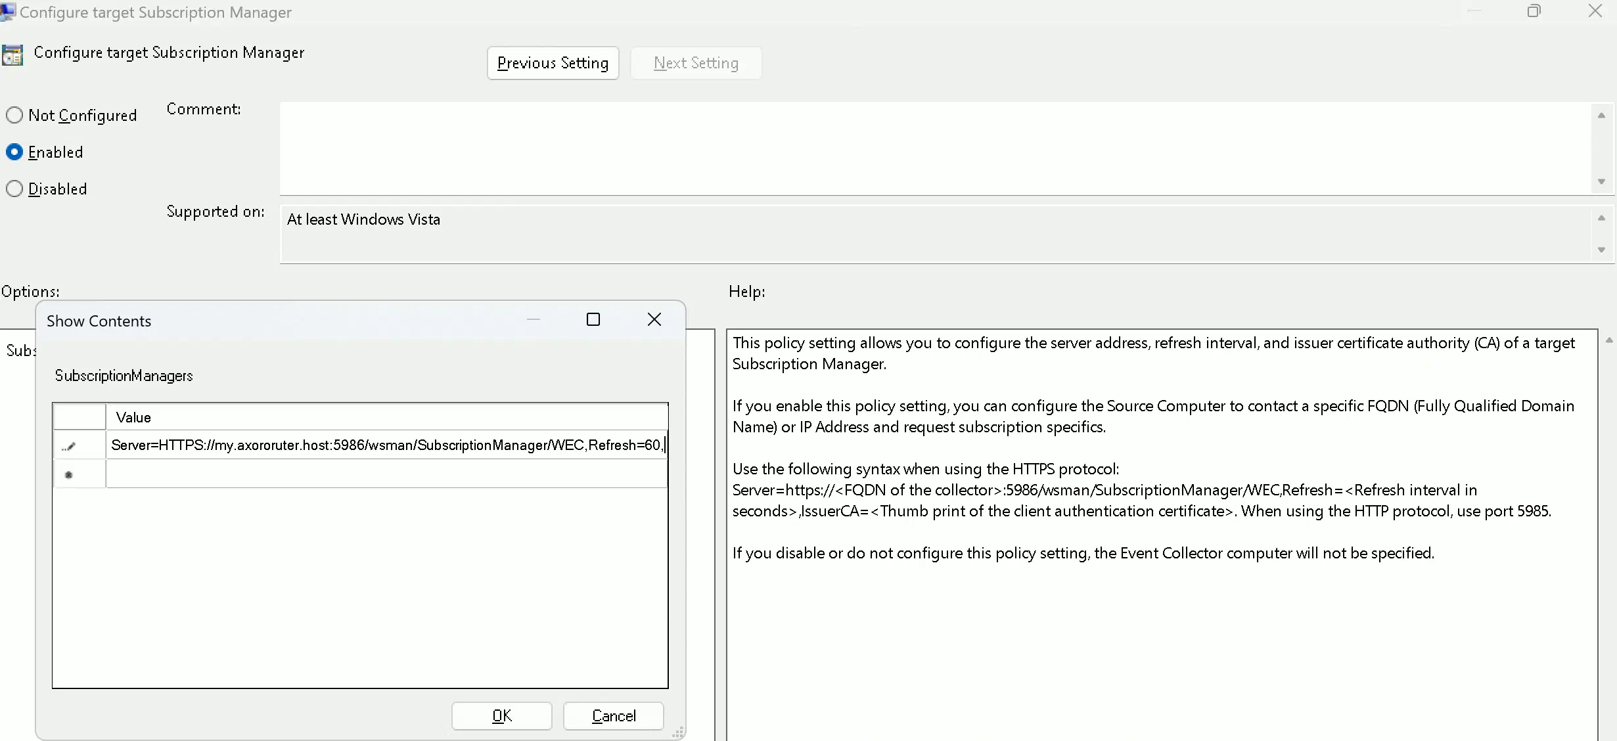The height and width of the screenshot is (741, 1617).
Task: Maximize the Show Contents dialog
Action: tap(593, 319)
